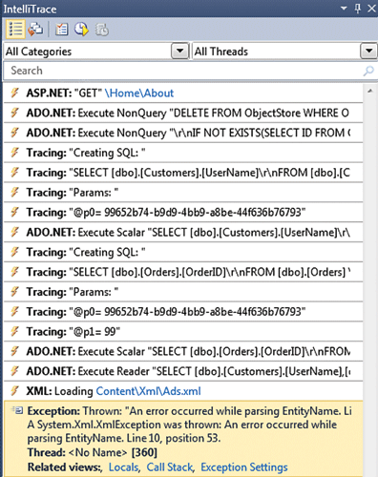This screenshot has height=477, width=378.
Task: Click the Exception event icon
Action: 17,410
